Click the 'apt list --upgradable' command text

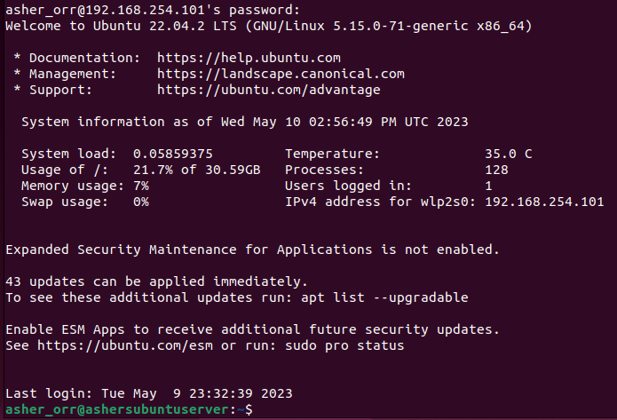[384, 297]
